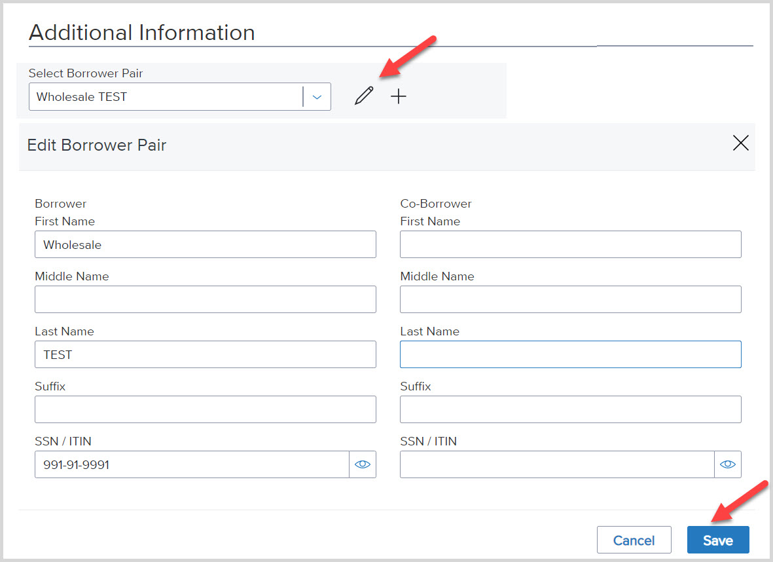Close the Edit Borrower Pair panel

[x=740, y=143]
